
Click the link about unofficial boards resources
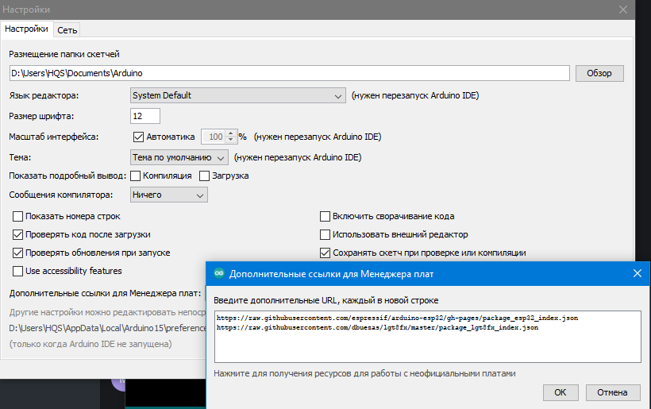364,374
